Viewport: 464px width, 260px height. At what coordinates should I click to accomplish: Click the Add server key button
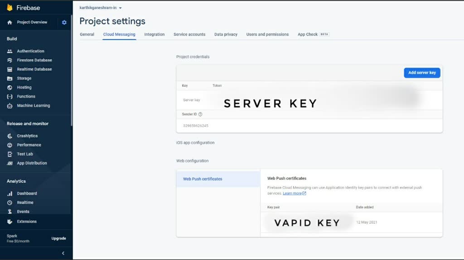[422, 73]
